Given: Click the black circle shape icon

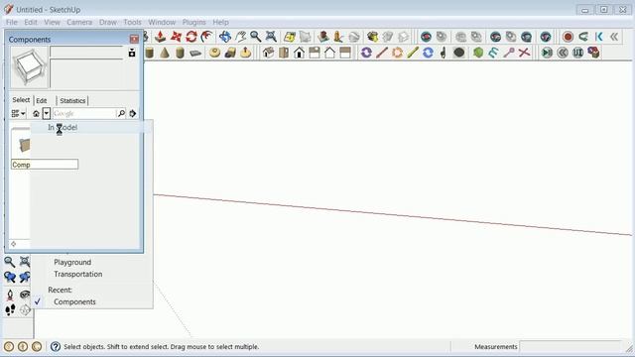Looking at the screenshot, I should coord(458,53).
